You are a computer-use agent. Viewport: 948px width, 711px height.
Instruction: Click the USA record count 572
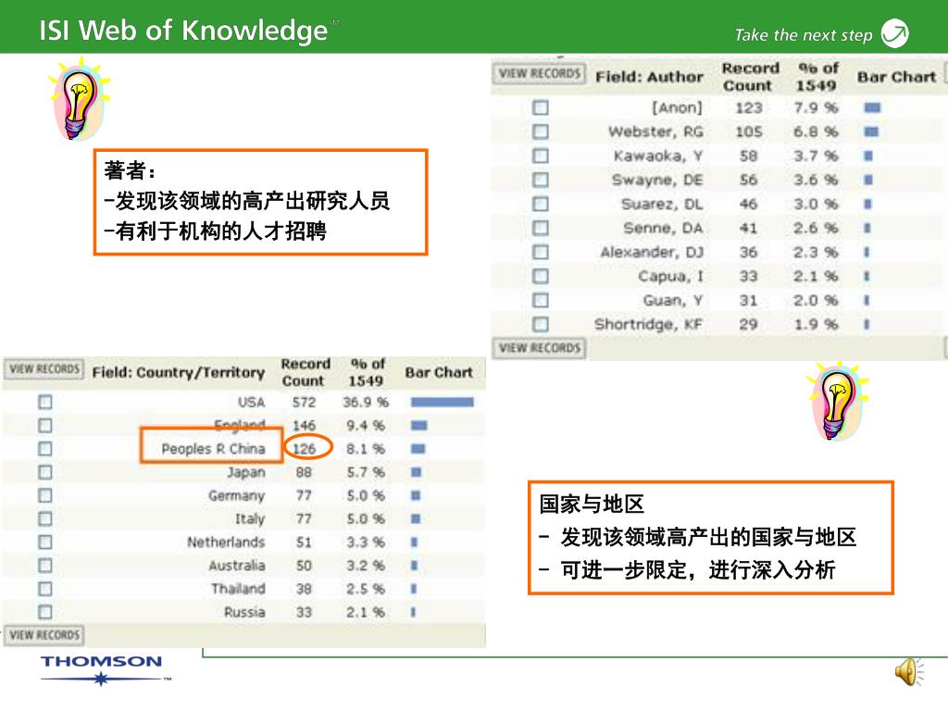304,402
